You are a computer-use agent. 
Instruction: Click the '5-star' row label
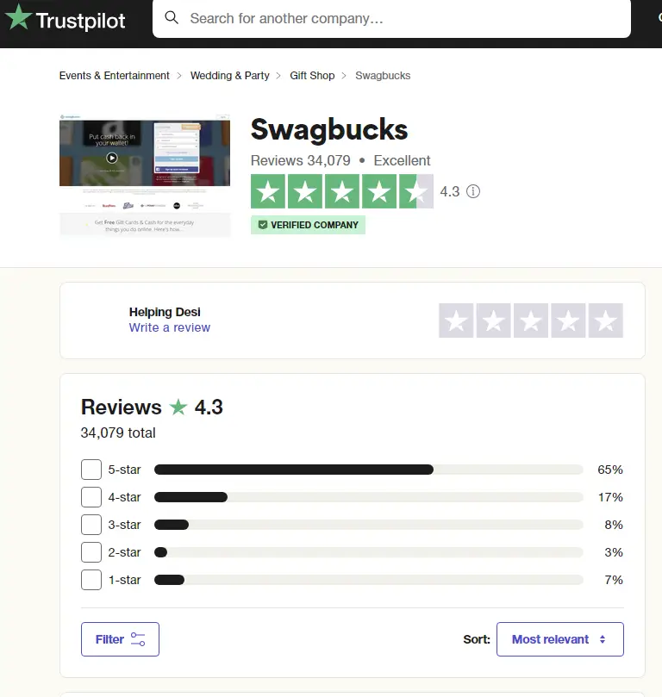[124, 470]
